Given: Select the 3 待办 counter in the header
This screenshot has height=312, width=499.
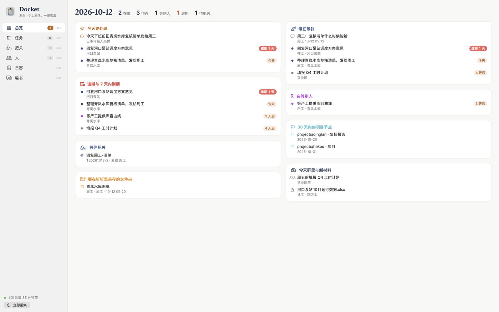Looking at the screenshot, I should click(143, 13).
